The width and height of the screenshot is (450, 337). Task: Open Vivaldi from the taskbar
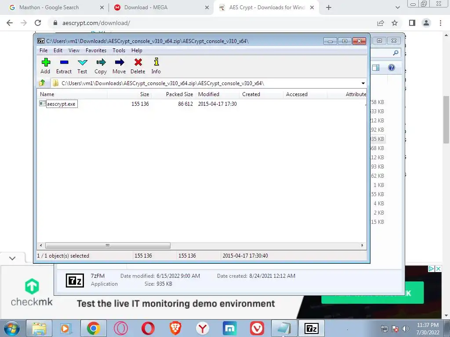[x=257, y=328]
